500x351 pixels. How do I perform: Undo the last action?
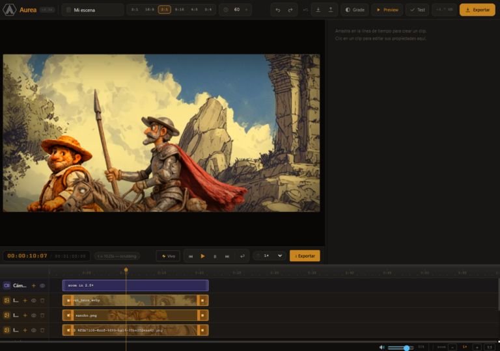(278, 10)
